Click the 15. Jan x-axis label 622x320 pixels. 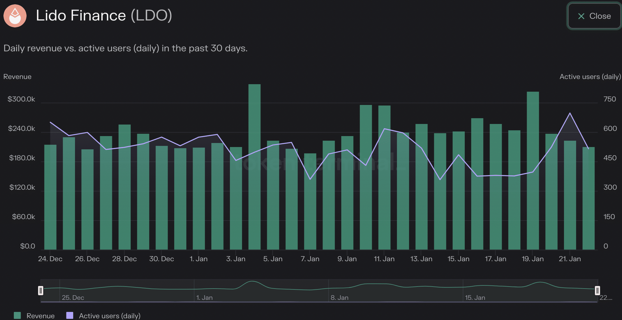coord(458,259)
